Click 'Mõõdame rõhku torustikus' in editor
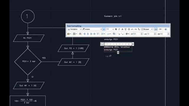Image resolution: width=189 pixels, height=106 pixels. [117, 47]
